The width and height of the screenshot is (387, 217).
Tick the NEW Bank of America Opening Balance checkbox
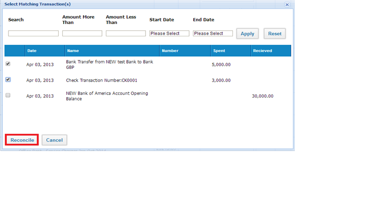(8, 95)
